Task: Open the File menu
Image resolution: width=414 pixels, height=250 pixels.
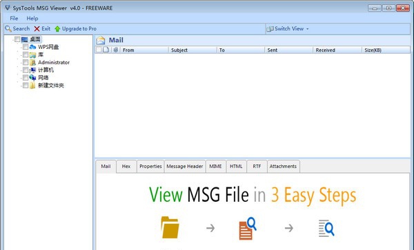Action: pyautogui.click(x=14, y=19)
